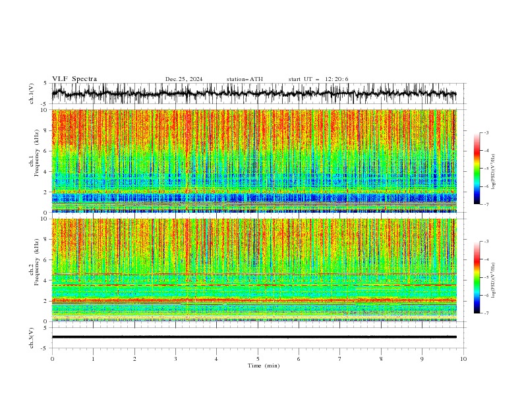This screenshot has width=522, height=403.
Task: Click the "ch.3(V)" axis label
Action: point(32,338)
